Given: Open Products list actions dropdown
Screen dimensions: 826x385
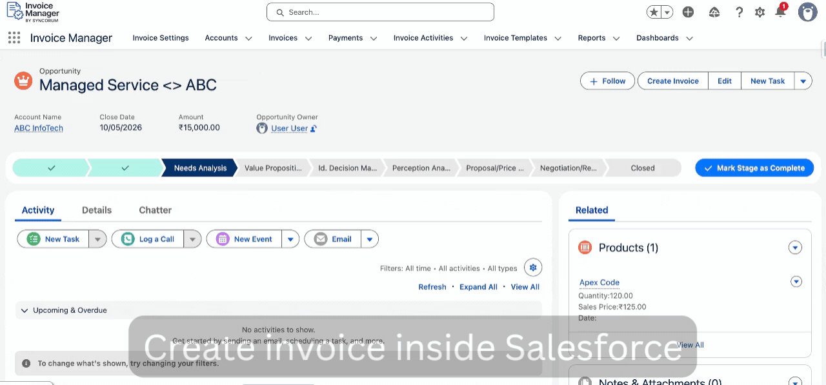Looking at the screenshot, I should 795,248.
